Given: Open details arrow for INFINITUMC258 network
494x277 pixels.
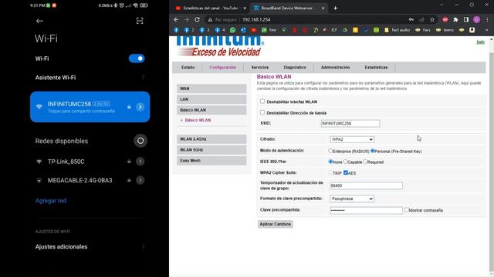Looking at the screenshot, I should coord(140,107).
